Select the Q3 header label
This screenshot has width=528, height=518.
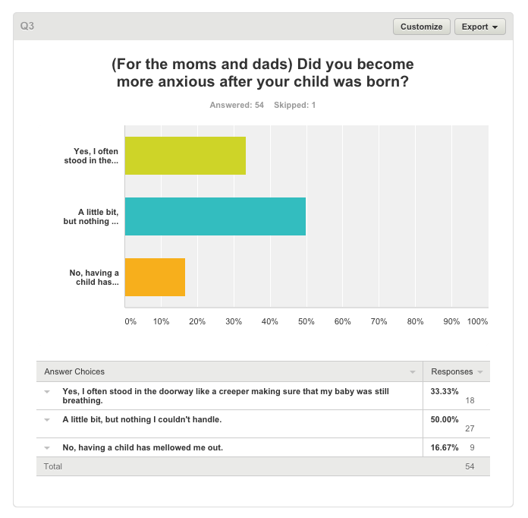click(27, 26)
